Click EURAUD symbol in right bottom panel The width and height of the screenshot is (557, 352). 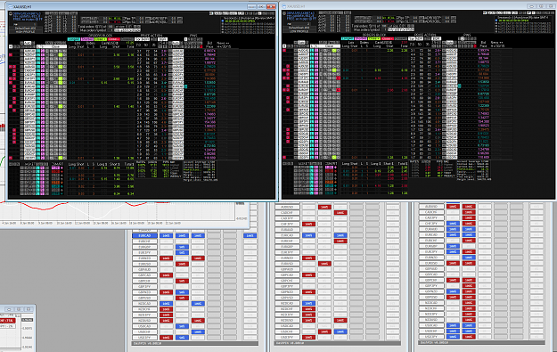coord(431,229)
